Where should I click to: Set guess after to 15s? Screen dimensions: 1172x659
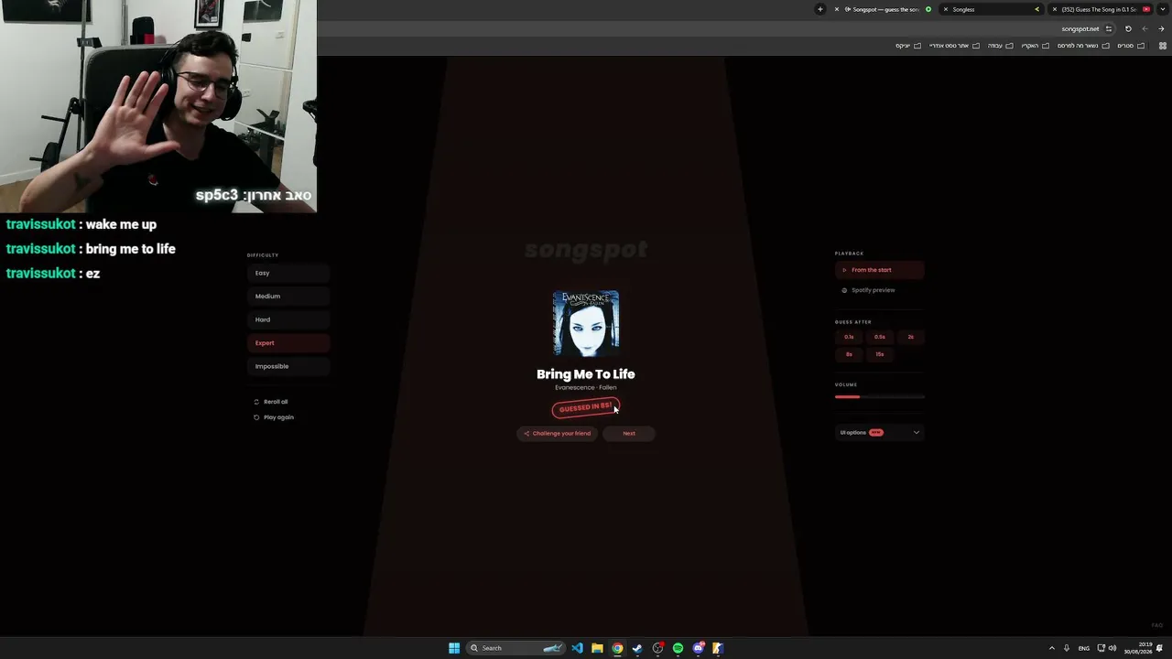coord(880,354)
